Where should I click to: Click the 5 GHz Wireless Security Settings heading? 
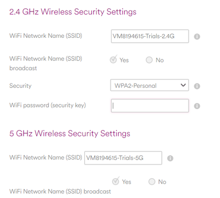click(x=70, y=133)
